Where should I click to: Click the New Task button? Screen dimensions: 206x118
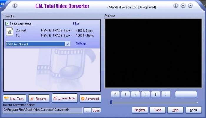(15, 99)
